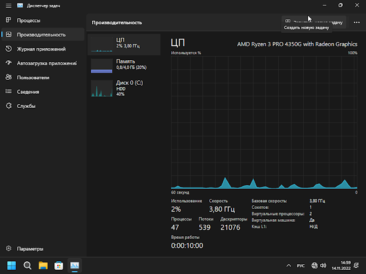Click the Скорость 3,80 ГГц value
Image resolution: width=366 pixels, height=274 pixels.
point(222,209)
